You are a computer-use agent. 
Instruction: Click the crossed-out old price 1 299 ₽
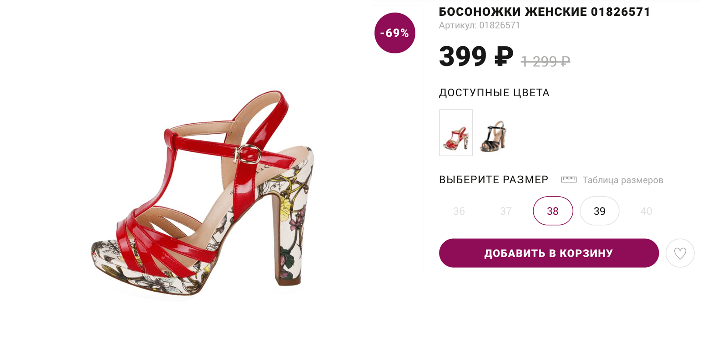pyautogui.click(x=545, y=61)
